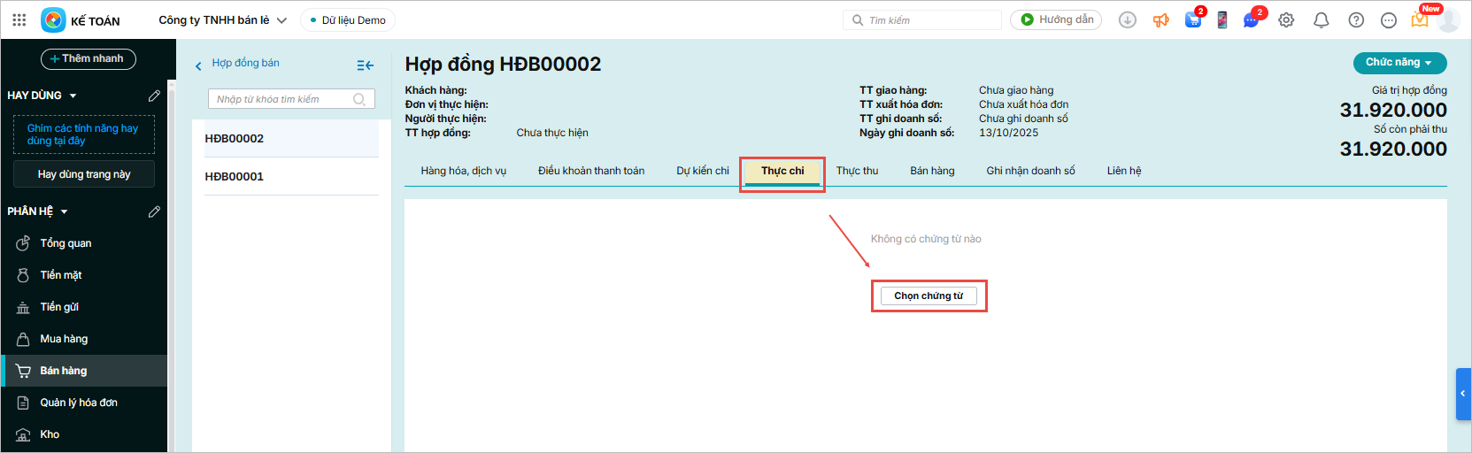Image resolution: width=1472 pixels, height=453 pixels.
Task: Open the shopping cart icon with badge
Action: (1192, 20)
